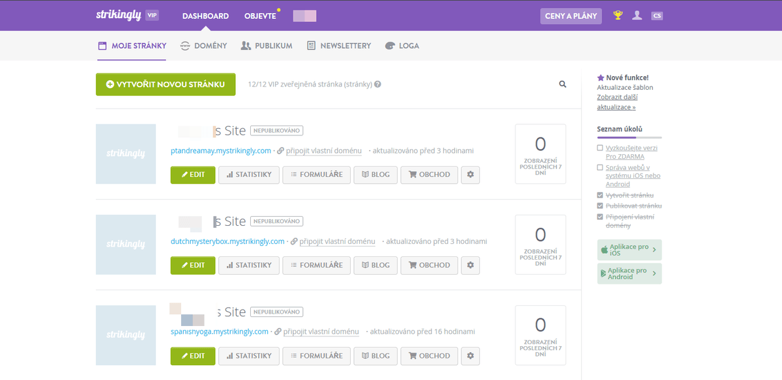Open Obchod for dutchmysterybox site
782x380 pixels.
point(429,265)
